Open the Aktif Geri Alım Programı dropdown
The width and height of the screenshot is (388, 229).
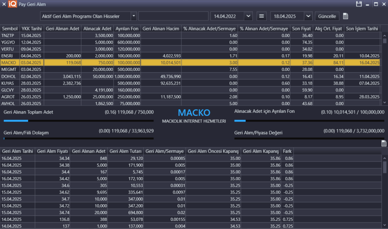click(134, 16)
